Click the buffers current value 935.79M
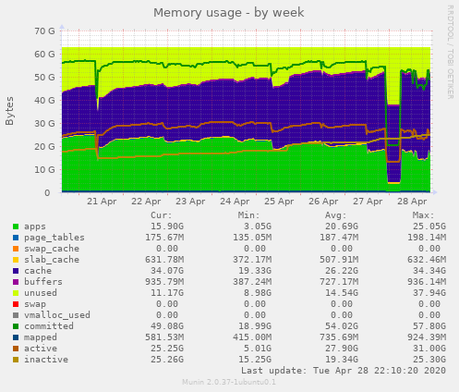The width and height of the screenshot is (459, 392). tap(164, 282)
